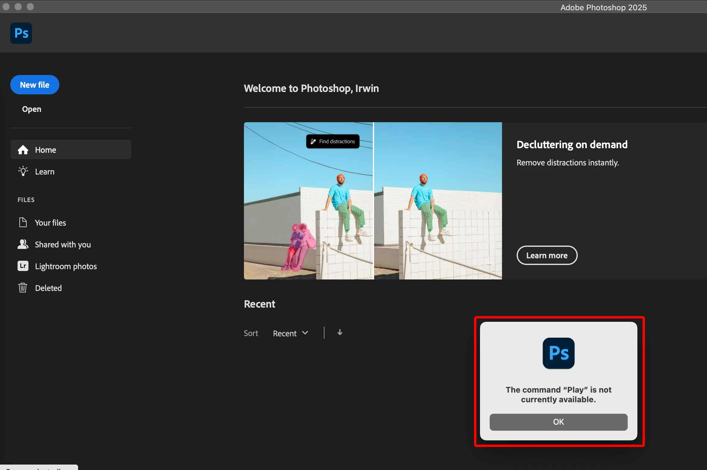Click the New file button
The width and height of the screenshot is (707, 470).
coord(35,85)
